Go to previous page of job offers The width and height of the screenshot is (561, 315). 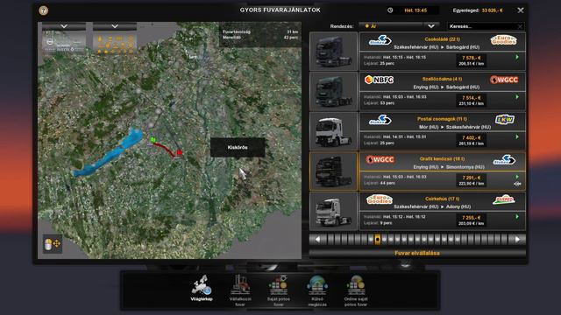(x=317, y=240)
